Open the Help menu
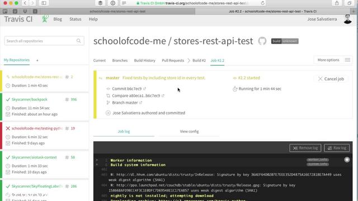This screenshot has height=201, width=358. (x=93, y=19)
